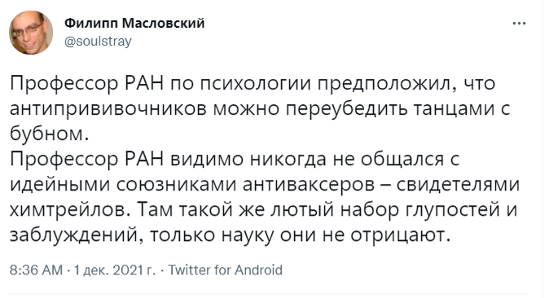Open the three-dot more options menu
The width and height of the screenshot is (549, 298).
point(519,24)
